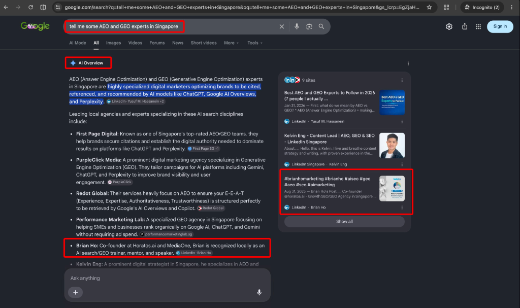The image size is (520, 308).
Task: Show all source sites
Action: 344,221
